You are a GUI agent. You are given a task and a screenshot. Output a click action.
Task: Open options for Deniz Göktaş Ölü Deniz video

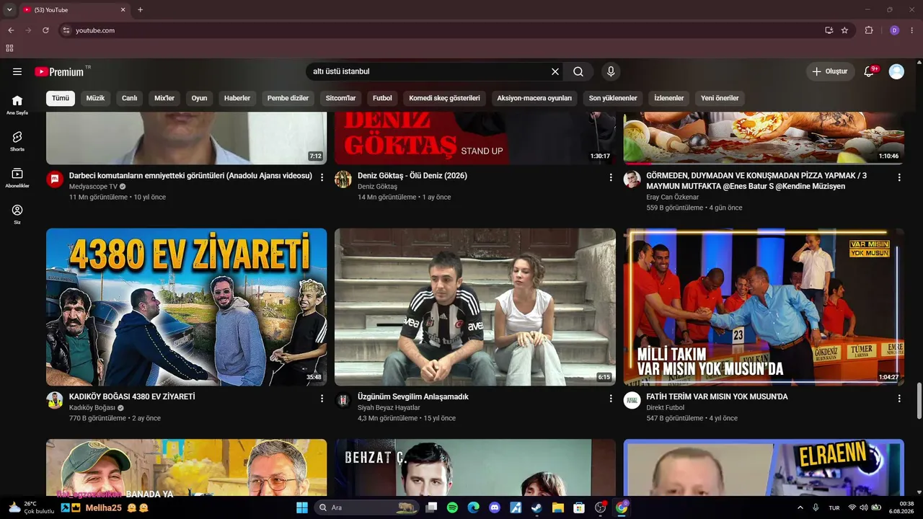[611, 177]
